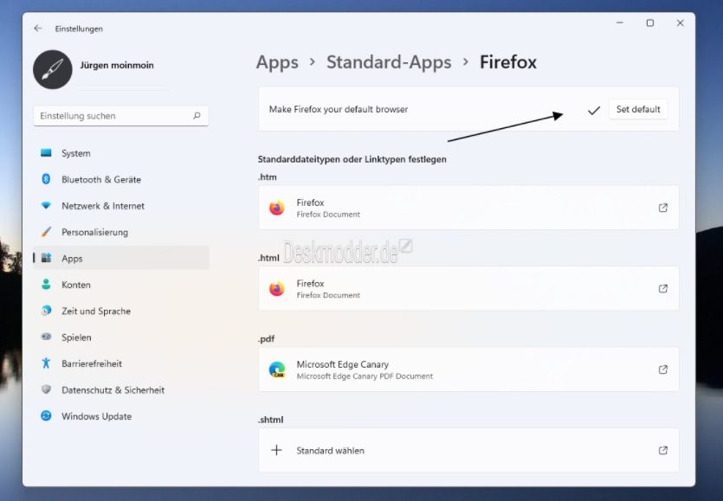Open the external link icon for .html
The height and width of the screenshot is (501, 723).
coord(663,289)
